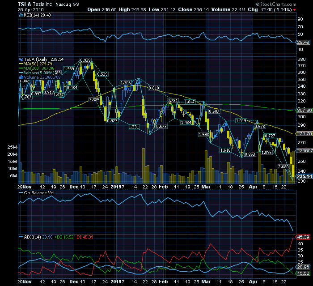Click the 0.727 retracement label
This screenshot has height=286, width=313.
(x=270, y=136)
